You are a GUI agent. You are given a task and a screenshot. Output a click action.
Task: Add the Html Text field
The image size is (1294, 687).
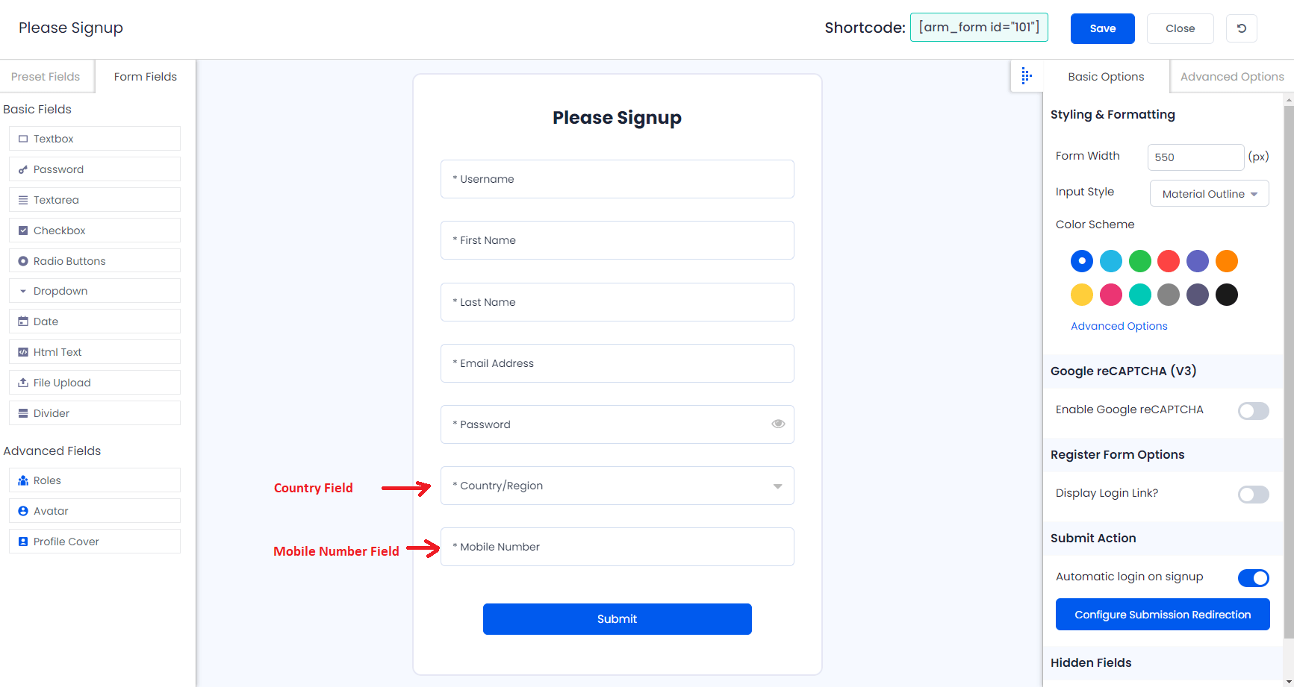click(x=95, y=352)
